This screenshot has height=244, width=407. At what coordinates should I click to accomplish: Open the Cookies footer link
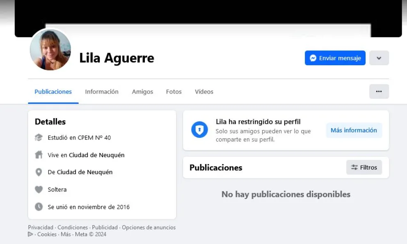47,234
